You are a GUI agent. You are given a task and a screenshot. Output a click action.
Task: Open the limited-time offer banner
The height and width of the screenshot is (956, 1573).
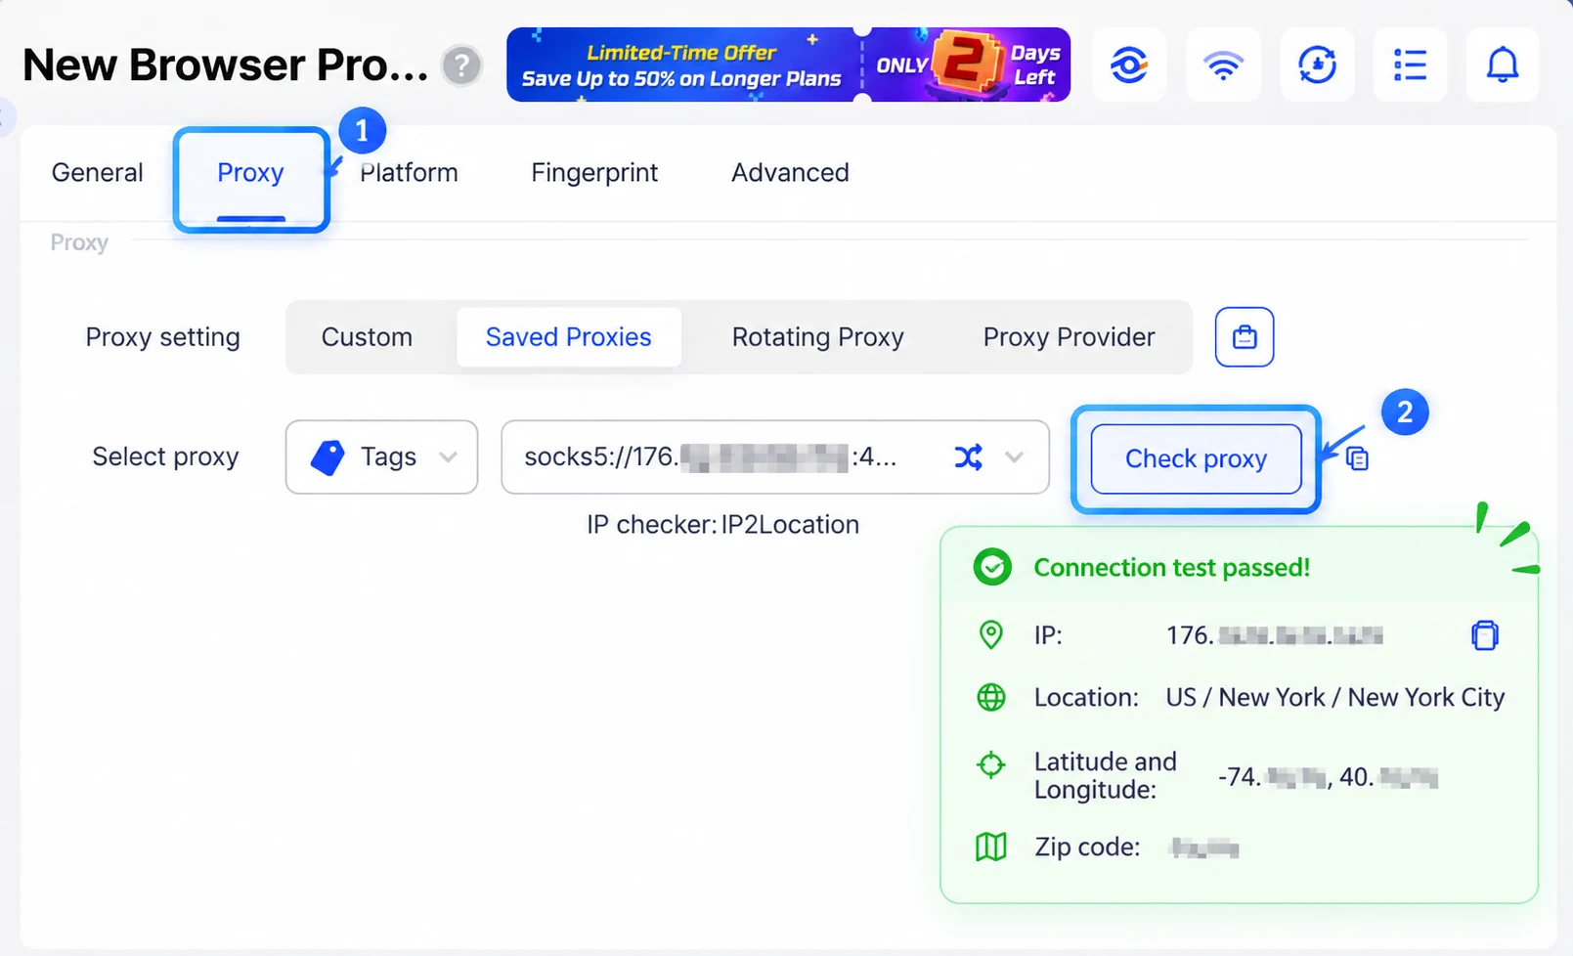(788, 65)
